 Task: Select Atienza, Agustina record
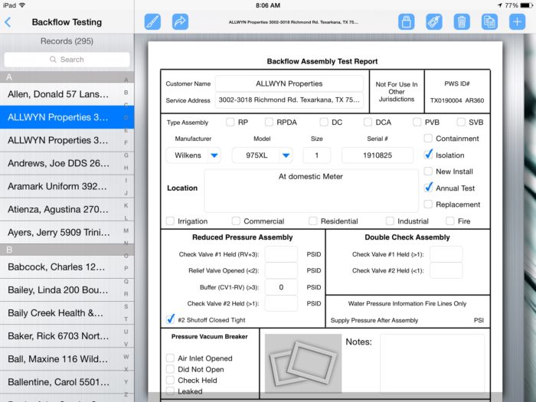67,209
